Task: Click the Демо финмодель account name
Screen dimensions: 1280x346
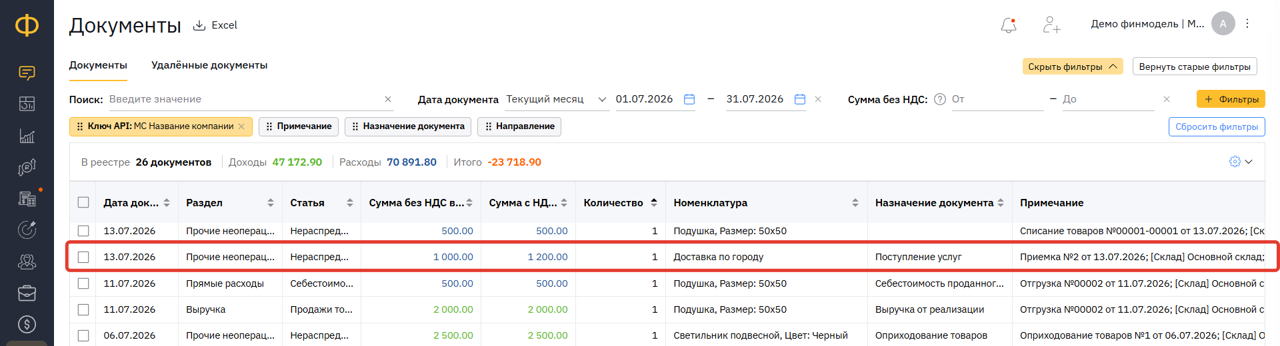Action: click(x=1147, y=24)
